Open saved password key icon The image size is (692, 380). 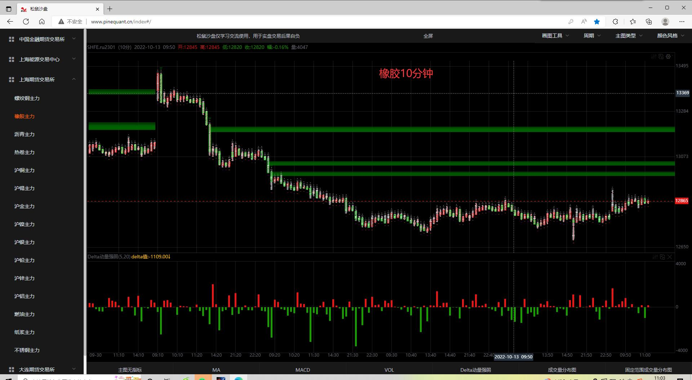pyautogui.click(x=571, y=22)
